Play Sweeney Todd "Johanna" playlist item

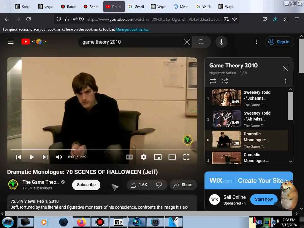pyautogui.click(x=246, y=98)
